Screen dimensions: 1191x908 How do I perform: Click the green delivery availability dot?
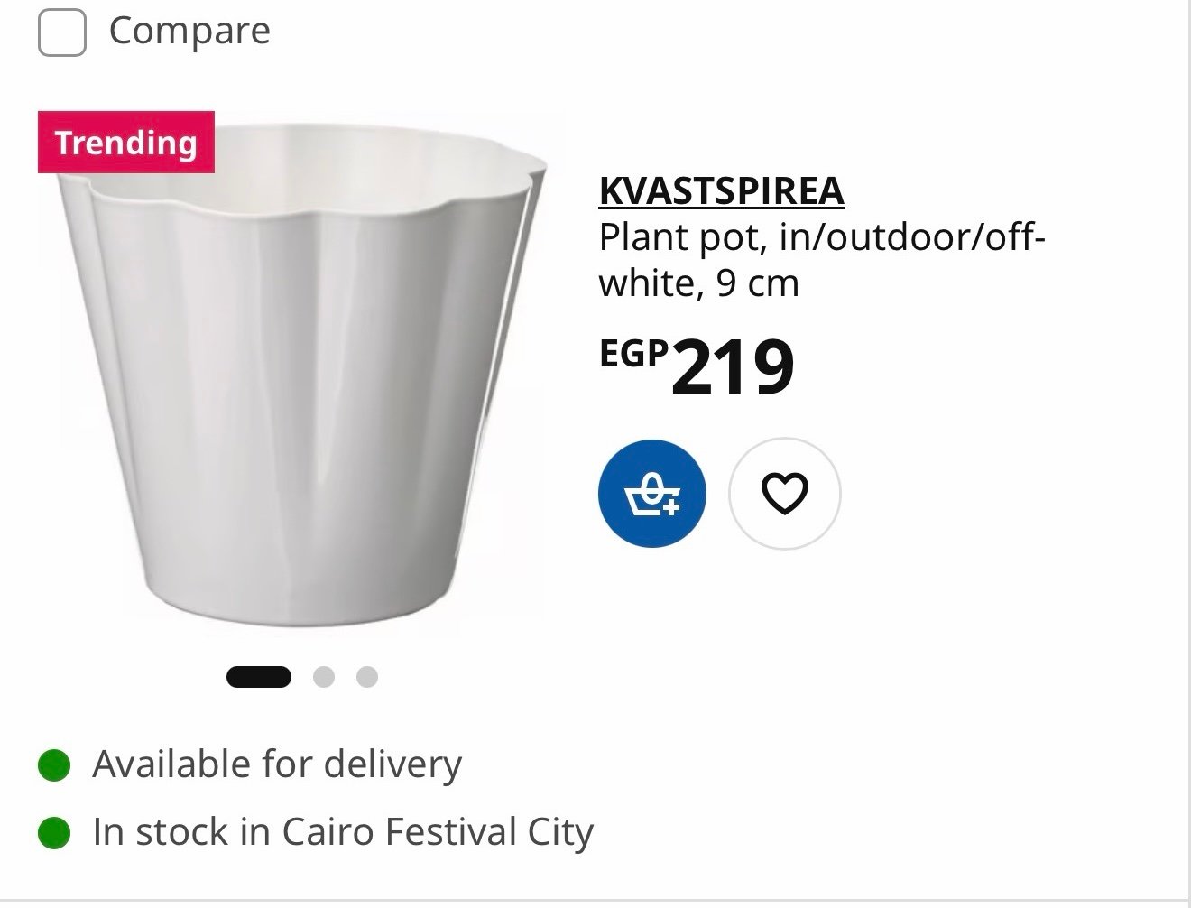pos(54,765)
